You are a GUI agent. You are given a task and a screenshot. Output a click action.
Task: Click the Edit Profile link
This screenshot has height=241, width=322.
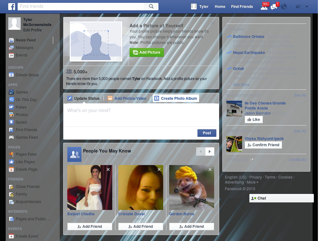click(32, 30)
